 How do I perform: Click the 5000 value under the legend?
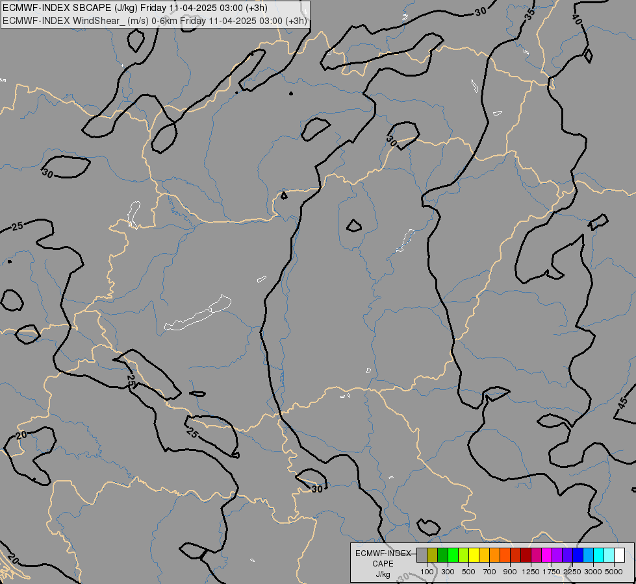click(614, 572)
